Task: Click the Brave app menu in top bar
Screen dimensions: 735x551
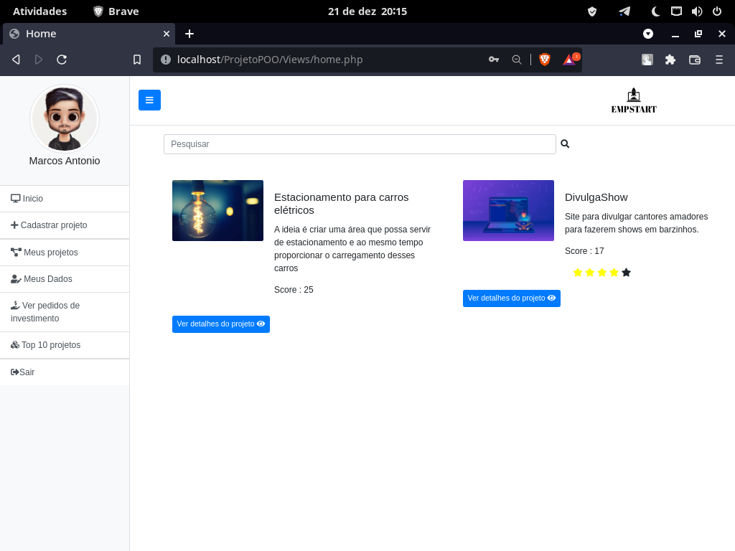Action: (116, 11)
